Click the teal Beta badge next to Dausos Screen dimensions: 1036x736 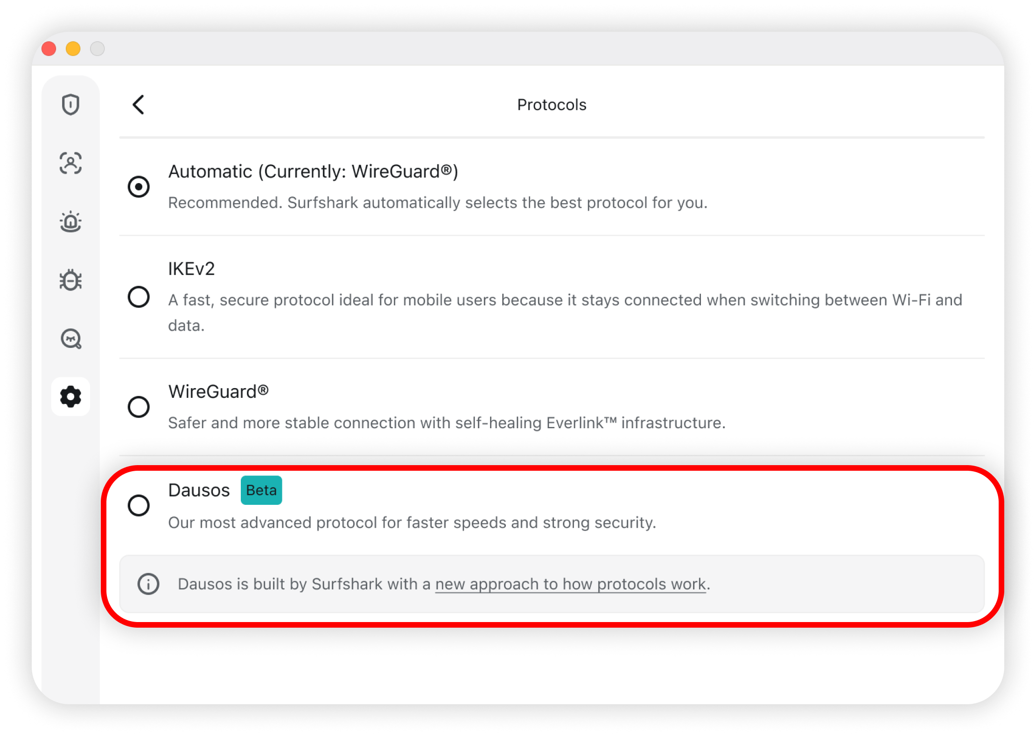261,490
